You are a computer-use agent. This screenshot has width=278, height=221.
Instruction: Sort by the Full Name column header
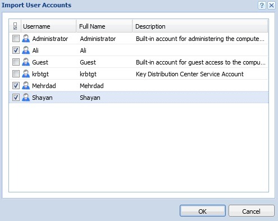(x=104, y=26)
